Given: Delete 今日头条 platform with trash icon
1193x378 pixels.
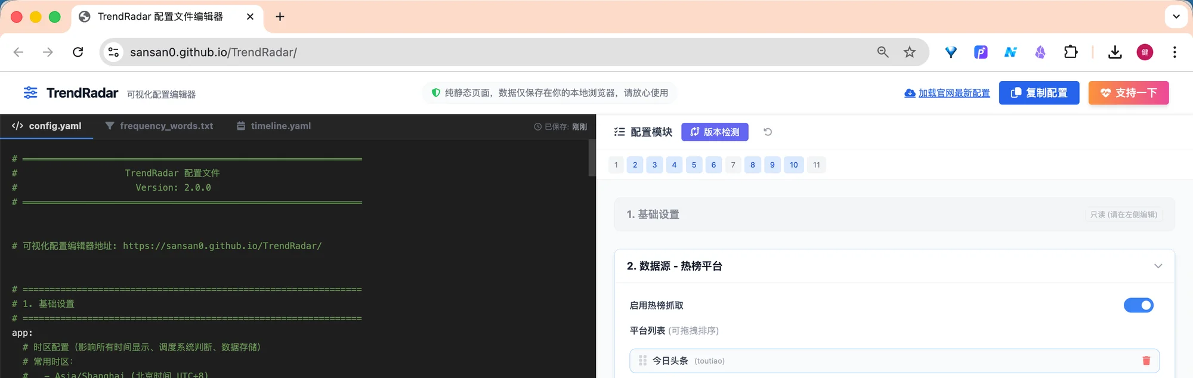Looking at the screenshot, I should point(1146,361).
